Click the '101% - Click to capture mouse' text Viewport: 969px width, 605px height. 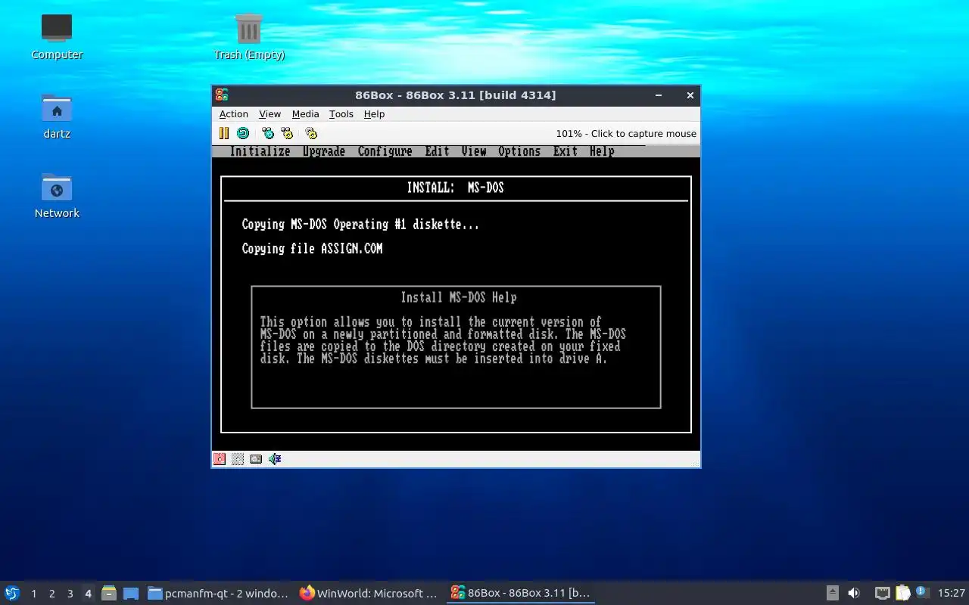click(626, 133)
